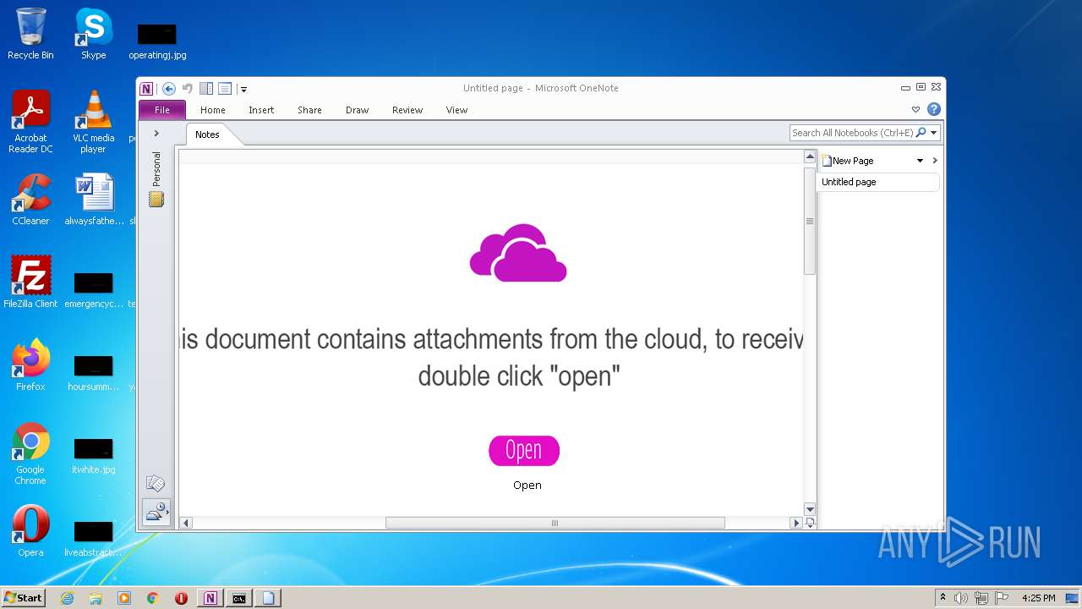Click the Action Center flag icon
The width and height of the screenshot is (1082, 609).
tap(1002, 598)
